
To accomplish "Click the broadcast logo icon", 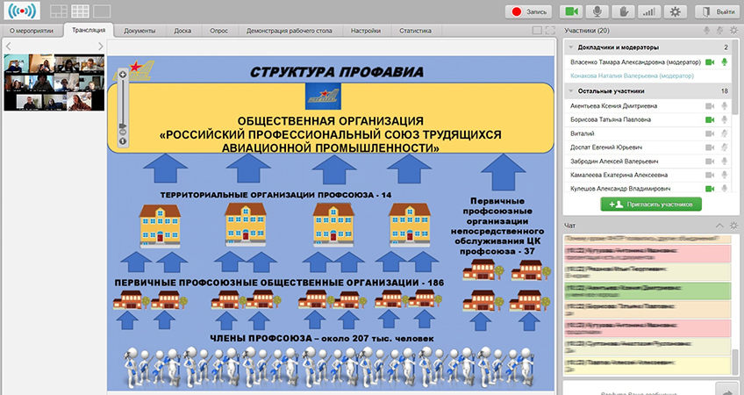I will (22, 11).
